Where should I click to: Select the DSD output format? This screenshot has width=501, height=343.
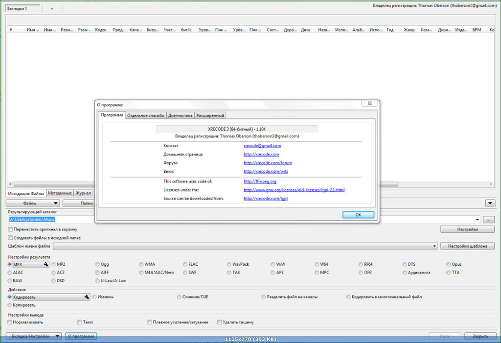(58, 281)
